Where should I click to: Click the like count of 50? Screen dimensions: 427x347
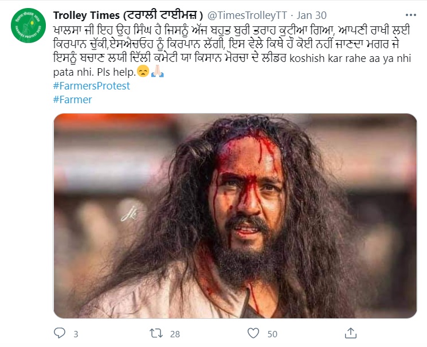(x=272, y=333)
